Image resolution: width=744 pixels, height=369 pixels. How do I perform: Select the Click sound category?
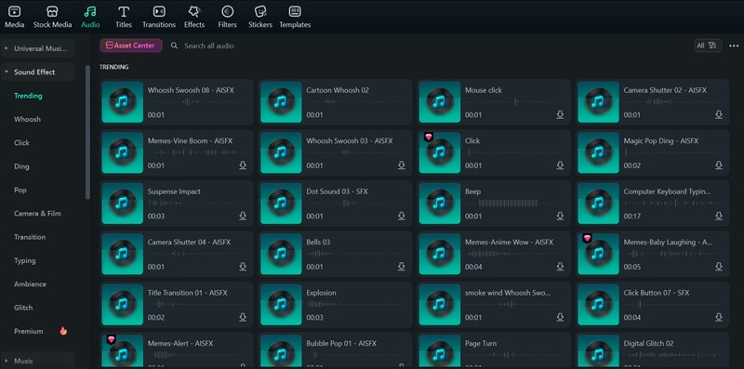(21, 143)
